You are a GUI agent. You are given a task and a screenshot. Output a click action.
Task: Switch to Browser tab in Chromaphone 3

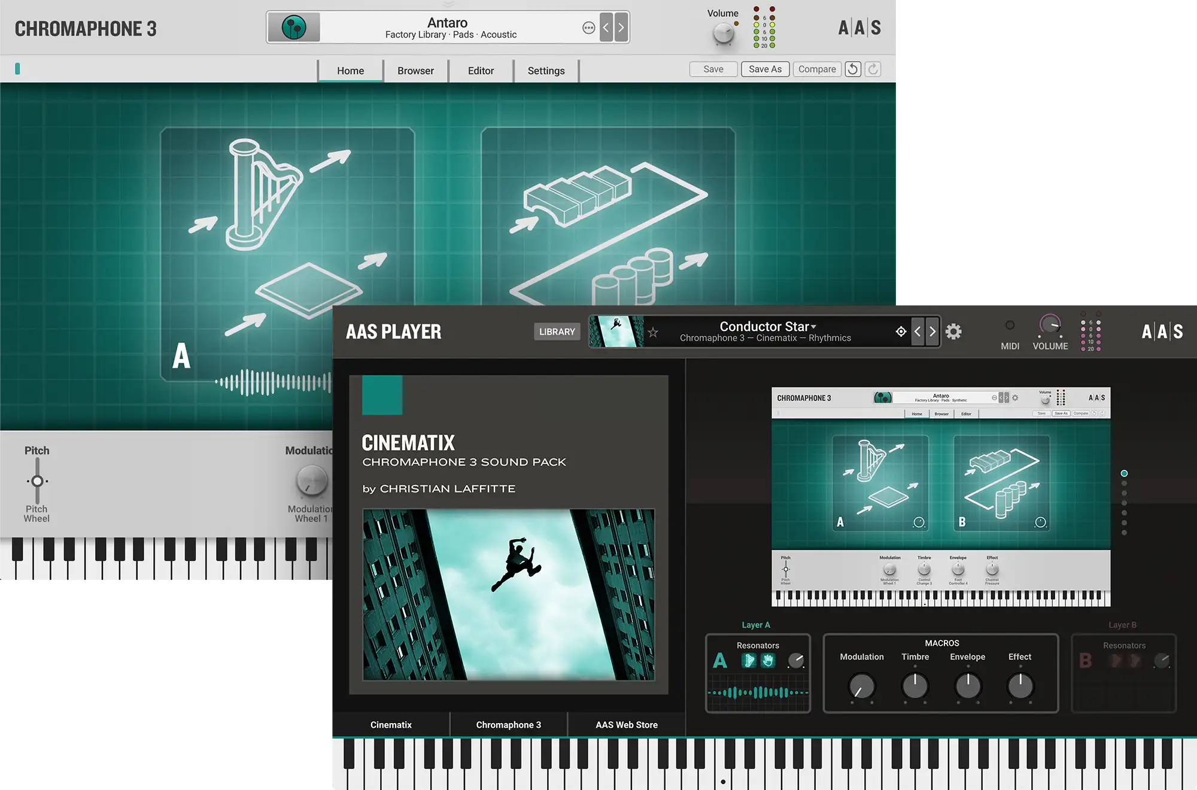point(415,71)
